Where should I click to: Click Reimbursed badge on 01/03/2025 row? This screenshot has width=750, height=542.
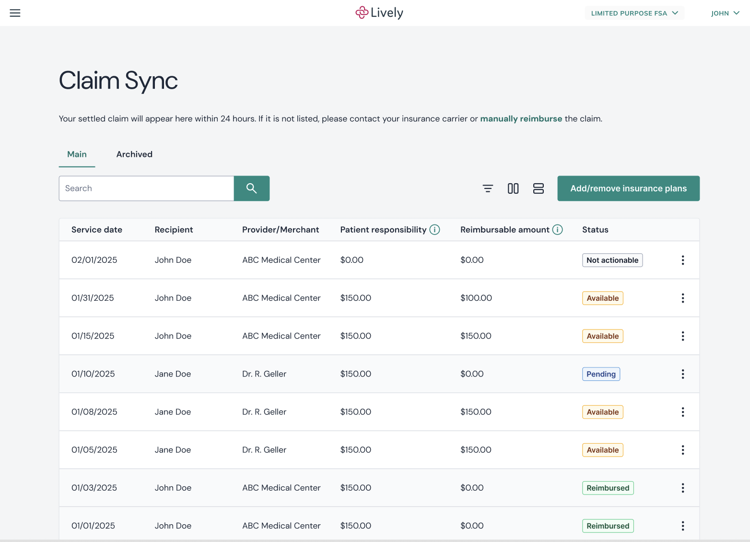(x=608, y=488)
